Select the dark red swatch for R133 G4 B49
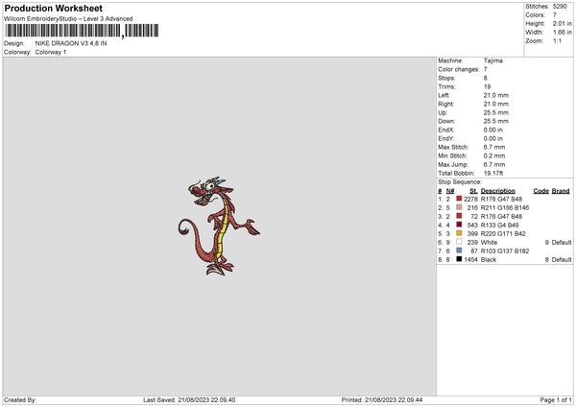576x407 pixels. [x=459, y=225]
